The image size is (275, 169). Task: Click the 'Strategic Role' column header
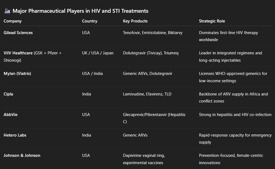(212, 21)
